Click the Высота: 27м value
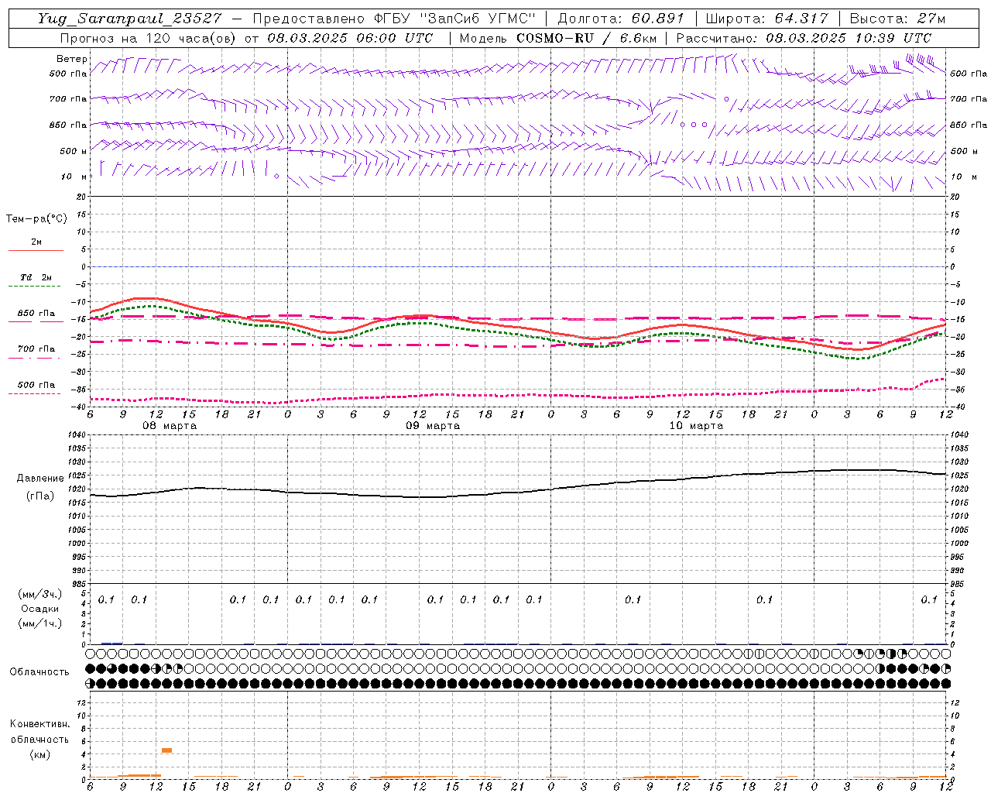Screen dimensions: 991x793 (897, 18)
